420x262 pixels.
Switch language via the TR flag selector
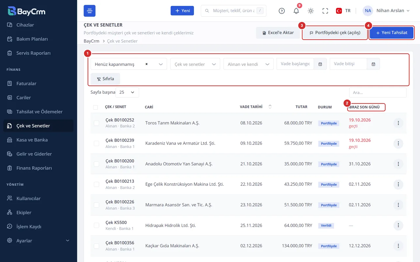tap(343, 11)
